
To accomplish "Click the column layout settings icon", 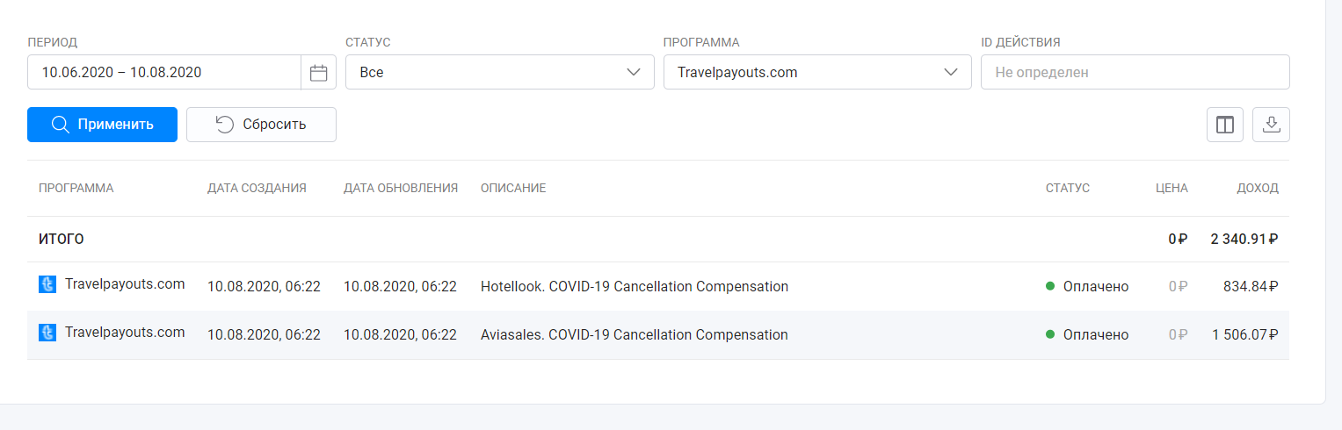I will pos(1224,125).
